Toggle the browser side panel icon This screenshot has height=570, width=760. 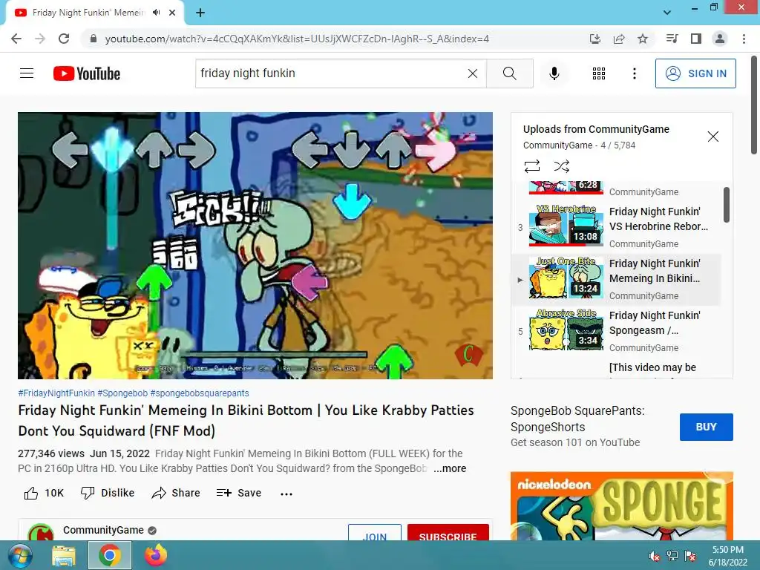(696, 39)
